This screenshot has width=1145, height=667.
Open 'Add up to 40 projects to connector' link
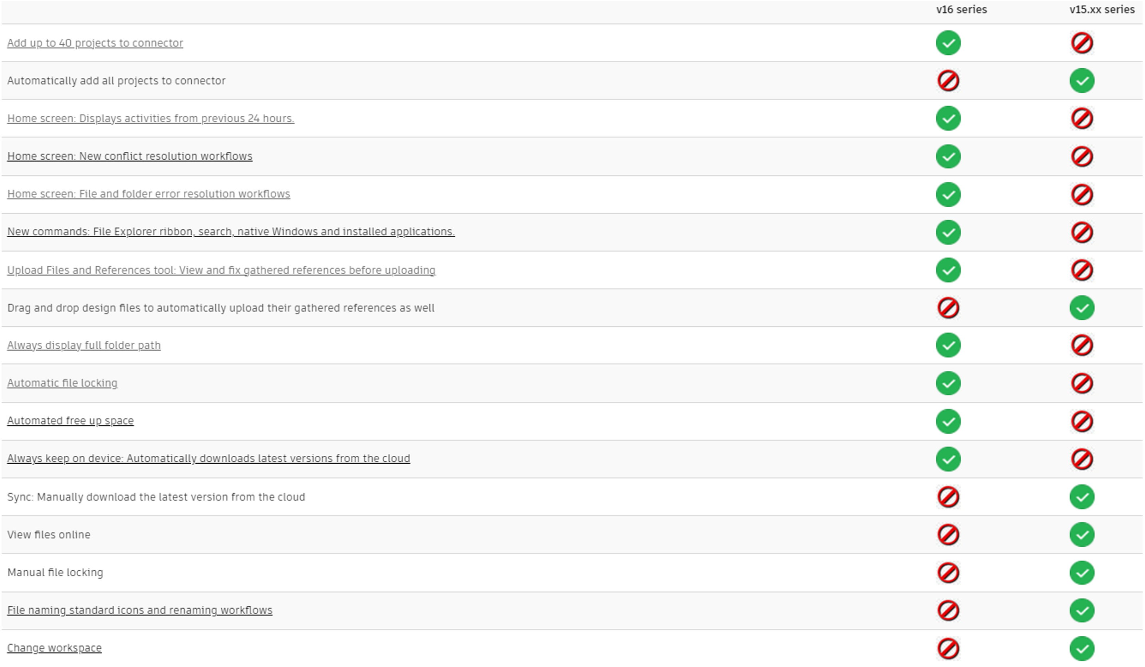[x=95, y=43]
